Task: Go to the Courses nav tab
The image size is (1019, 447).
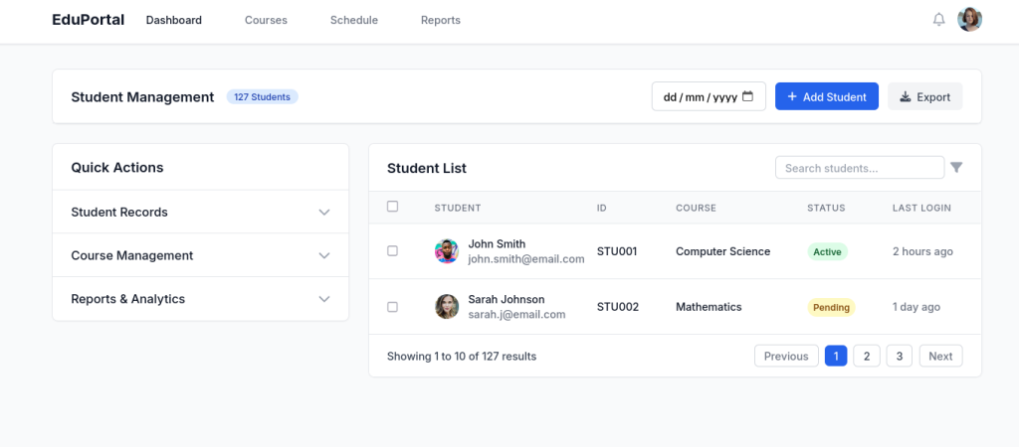Action: click(x=266, y=20)
